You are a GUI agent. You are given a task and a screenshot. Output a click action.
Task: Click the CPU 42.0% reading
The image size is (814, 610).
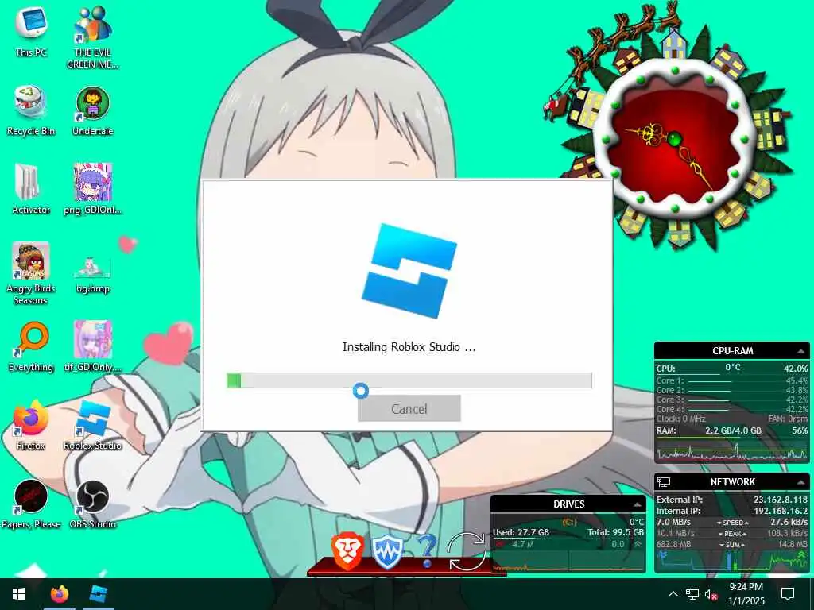[x=795, y=369]
